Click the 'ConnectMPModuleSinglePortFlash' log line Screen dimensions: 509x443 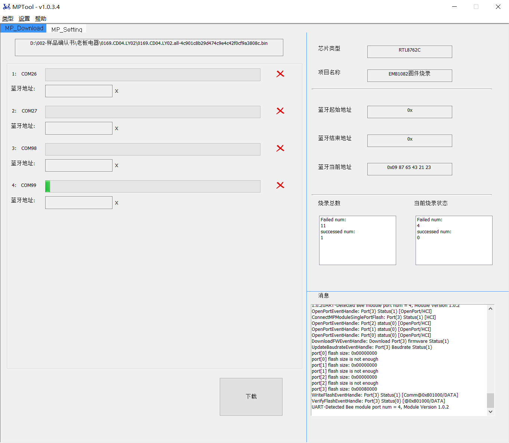tap(374, 317)
